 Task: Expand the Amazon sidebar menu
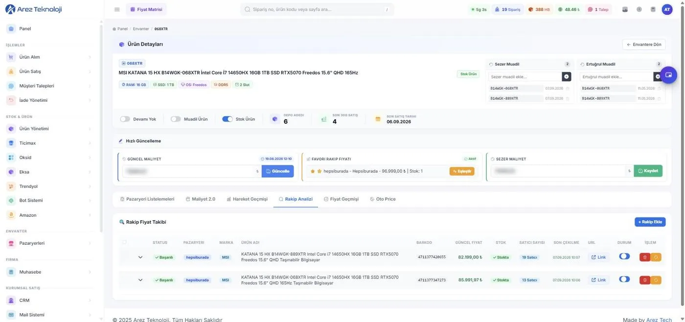point(49,215)
